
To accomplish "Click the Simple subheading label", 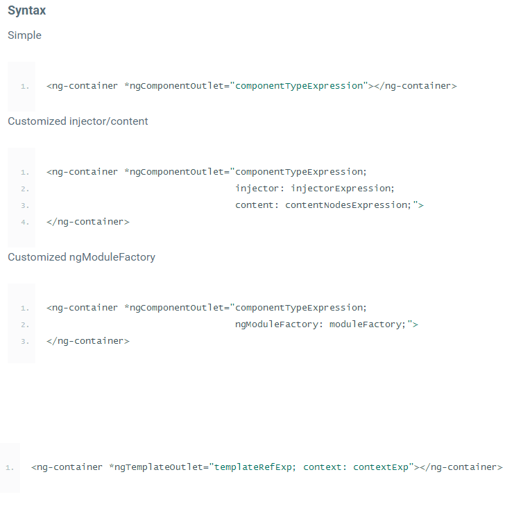I will coord(24,35).
